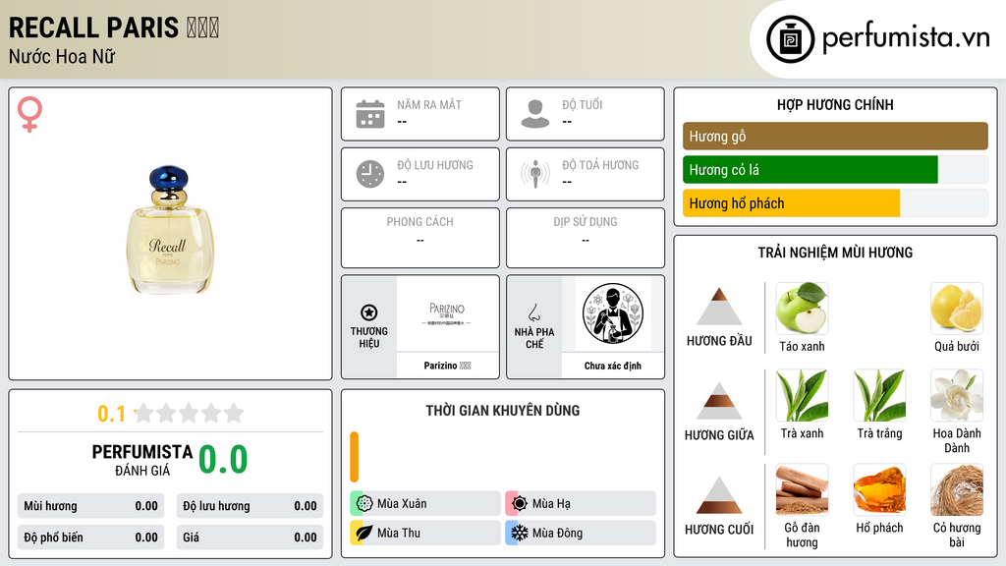Click the star badge icon above Thương Hiệu

pyautogui.click(x=369, y=312)
